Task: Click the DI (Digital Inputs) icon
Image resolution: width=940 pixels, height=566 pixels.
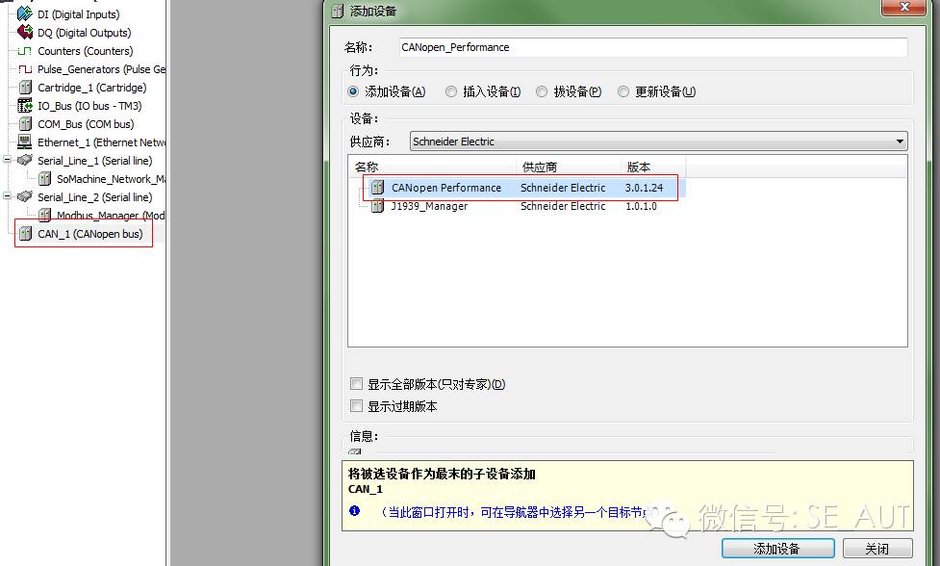Action: coord(25,13)
